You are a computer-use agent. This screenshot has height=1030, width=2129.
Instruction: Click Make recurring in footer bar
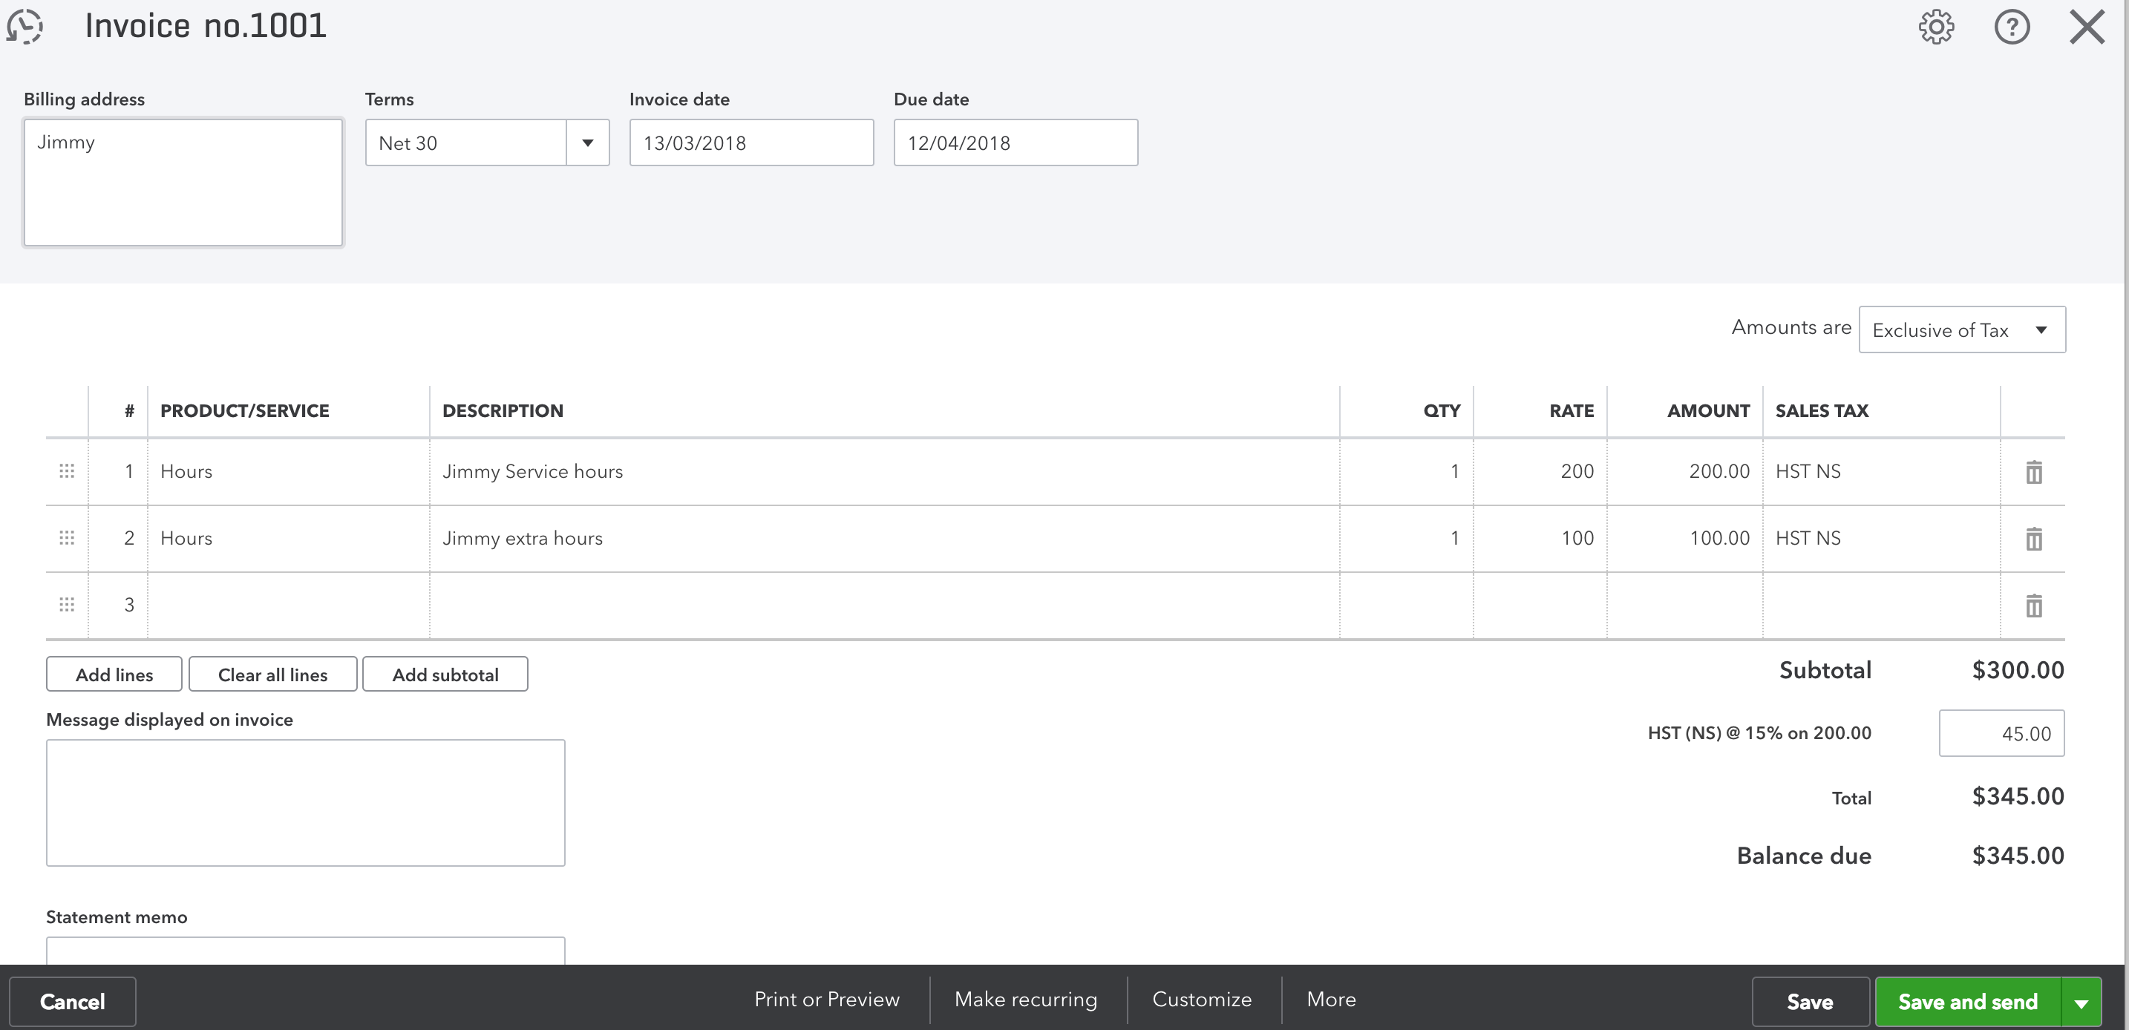point(1026,1000)
